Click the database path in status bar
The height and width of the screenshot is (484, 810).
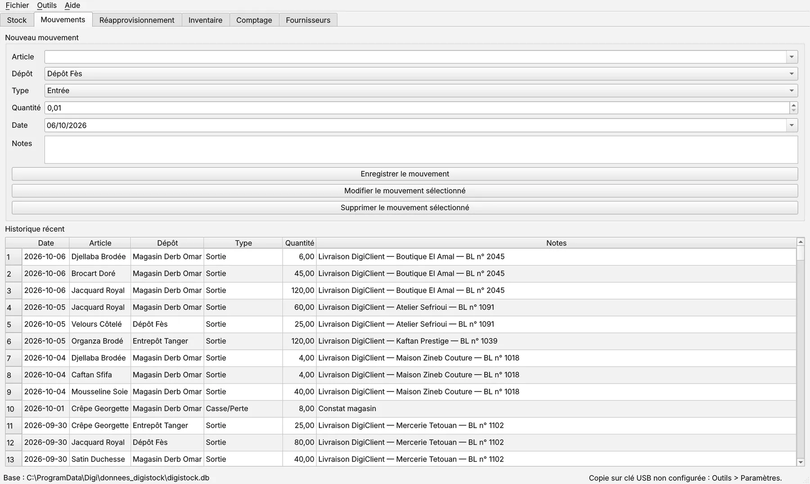point(106,478)
